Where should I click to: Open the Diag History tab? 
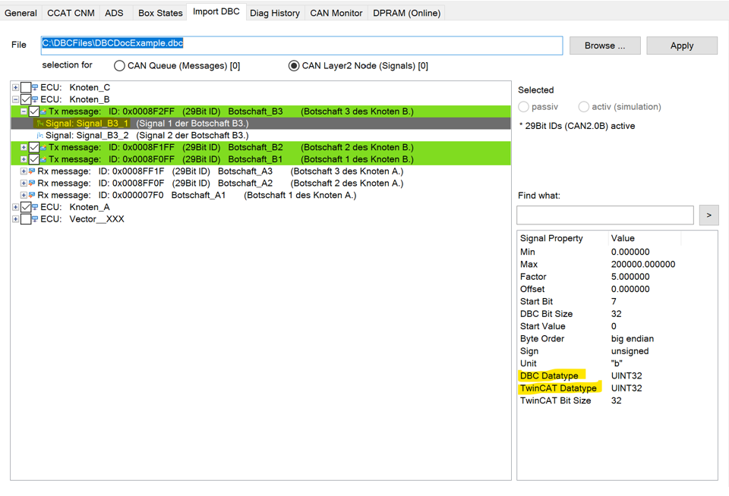click(x=274, y=13)
